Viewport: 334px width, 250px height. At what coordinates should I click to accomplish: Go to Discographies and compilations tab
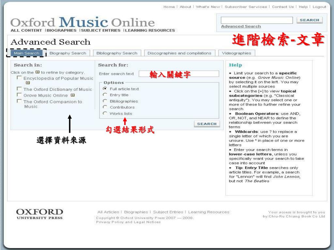coord(180,53)
